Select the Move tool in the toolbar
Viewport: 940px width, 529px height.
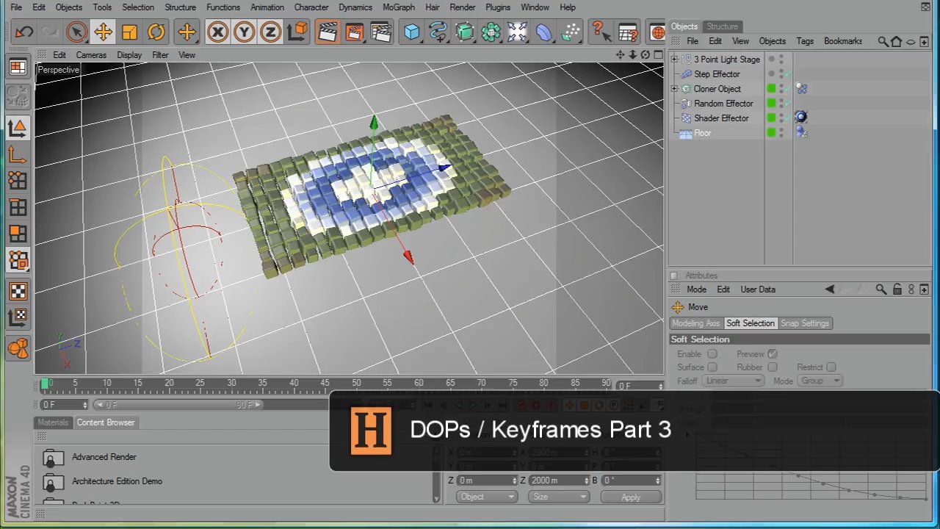tap(103, 32)
